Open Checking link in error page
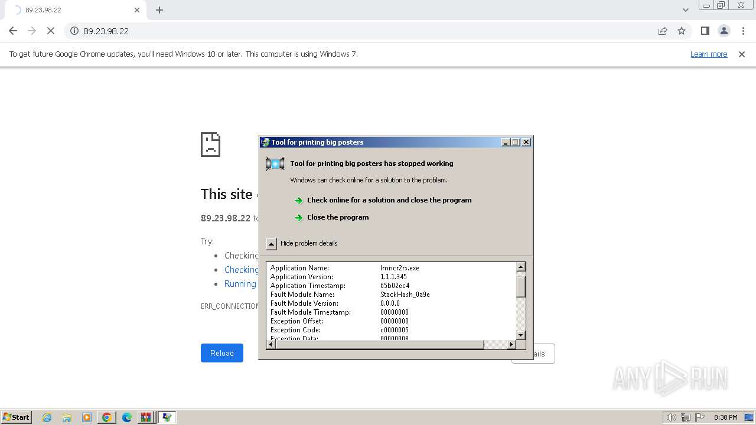The image size is (756, 425). coord(241,269)
